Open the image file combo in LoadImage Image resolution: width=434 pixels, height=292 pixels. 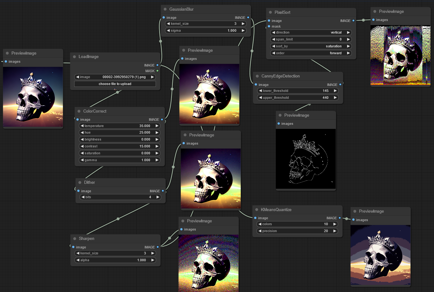(x=115, y=77)
